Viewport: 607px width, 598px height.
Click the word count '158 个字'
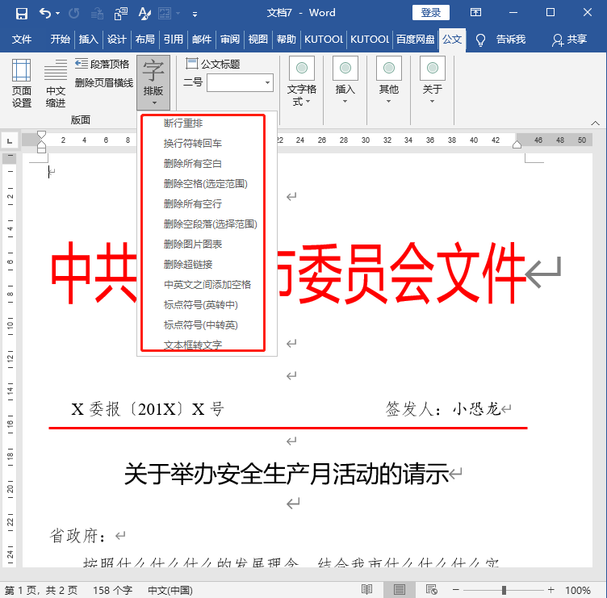[112, 590]
